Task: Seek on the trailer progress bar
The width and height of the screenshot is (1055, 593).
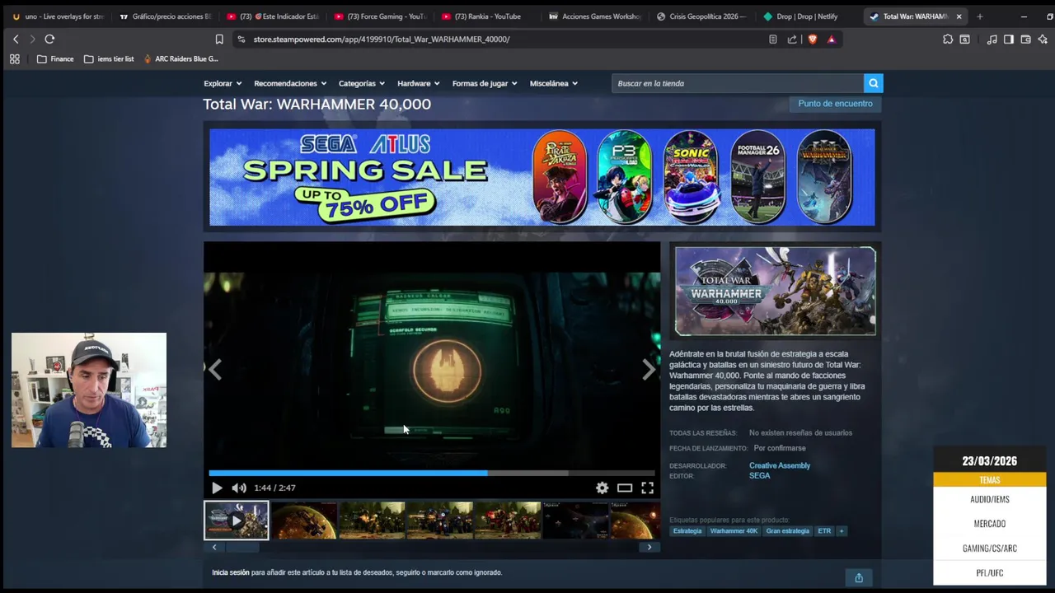Action: 432,473
